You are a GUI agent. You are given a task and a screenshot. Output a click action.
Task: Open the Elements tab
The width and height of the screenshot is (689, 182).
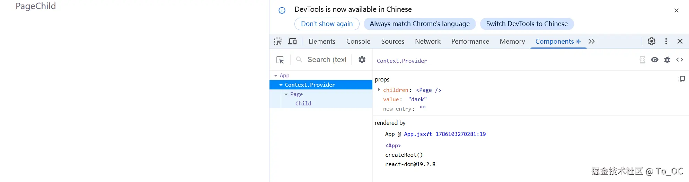tap(322, 41)
